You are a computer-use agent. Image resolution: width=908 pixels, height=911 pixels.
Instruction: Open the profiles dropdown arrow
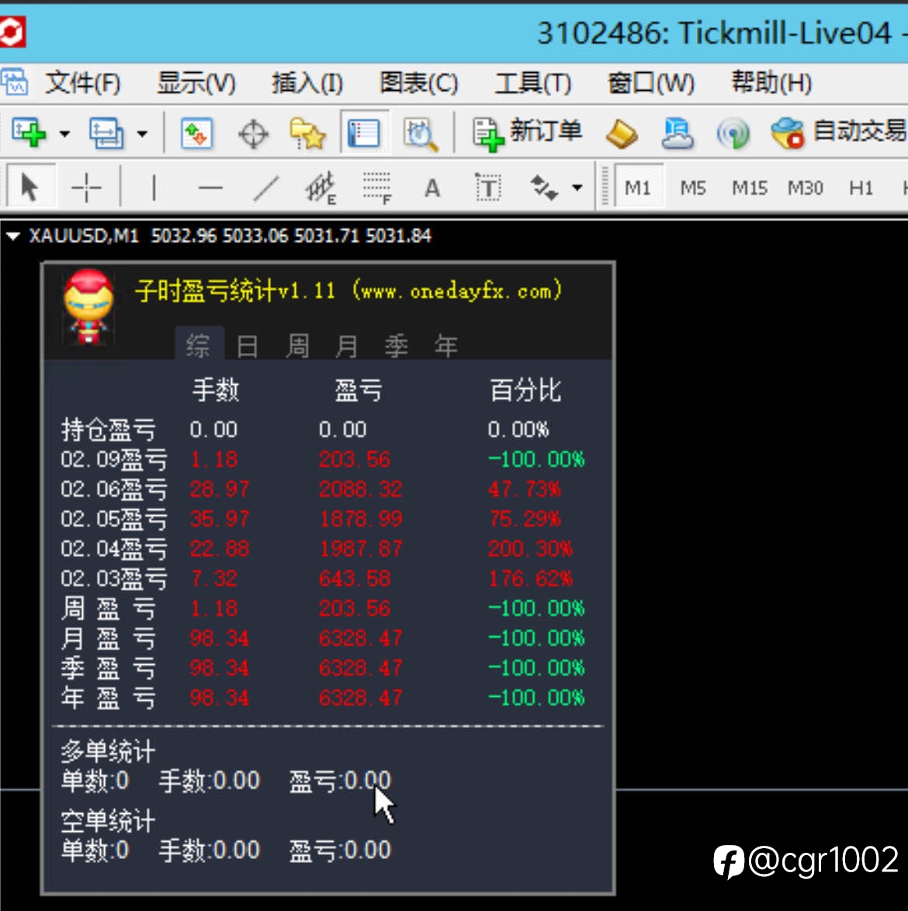tap(142, 134)
